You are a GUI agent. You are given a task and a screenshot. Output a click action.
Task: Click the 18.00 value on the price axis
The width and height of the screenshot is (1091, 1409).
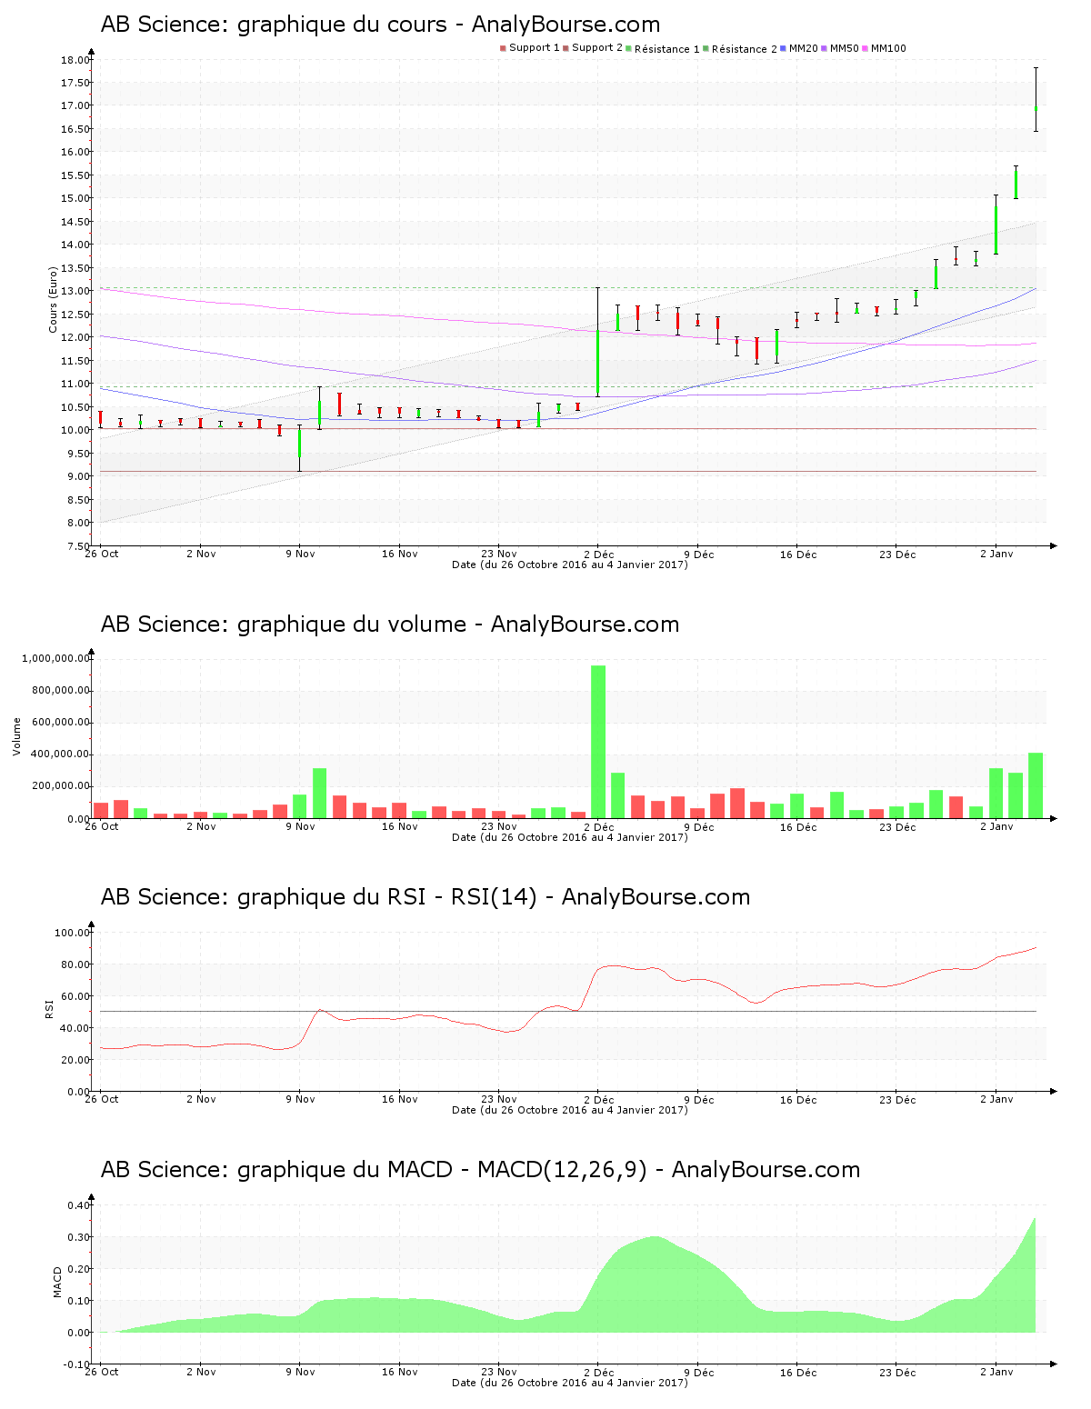(75, 60)
